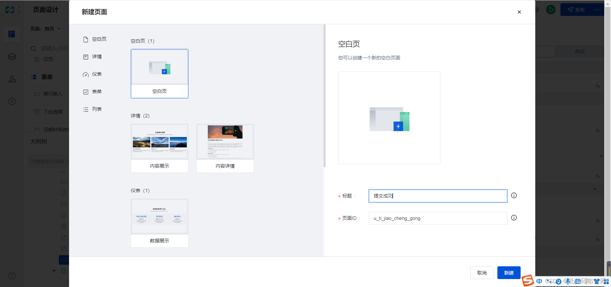Choose the 内容详情 template thumbnail

click(225, 148)
